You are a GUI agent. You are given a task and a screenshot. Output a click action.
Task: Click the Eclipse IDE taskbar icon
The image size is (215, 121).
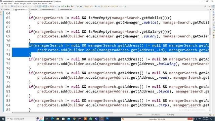click(101, 119)
